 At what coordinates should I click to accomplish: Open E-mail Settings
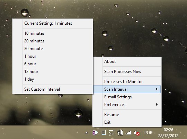pyautogui.click(x=127, y=97)
